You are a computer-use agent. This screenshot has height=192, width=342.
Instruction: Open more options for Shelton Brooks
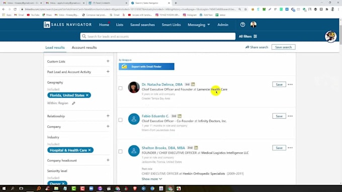pyautogui.click(x=290, y=148)
